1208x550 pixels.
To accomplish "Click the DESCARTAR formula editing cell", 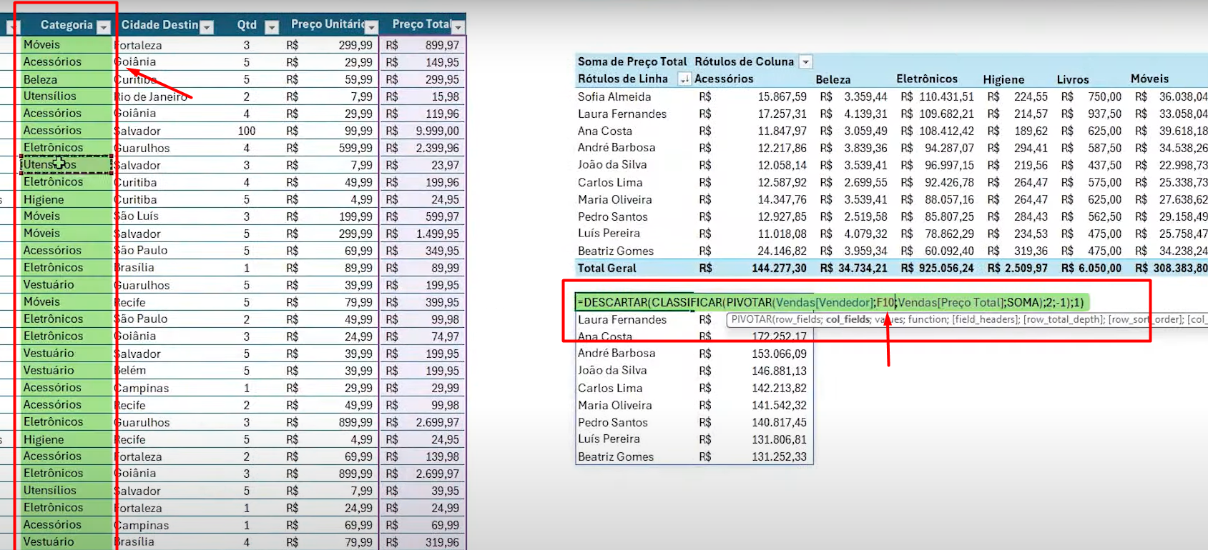I will coord(830,302).
